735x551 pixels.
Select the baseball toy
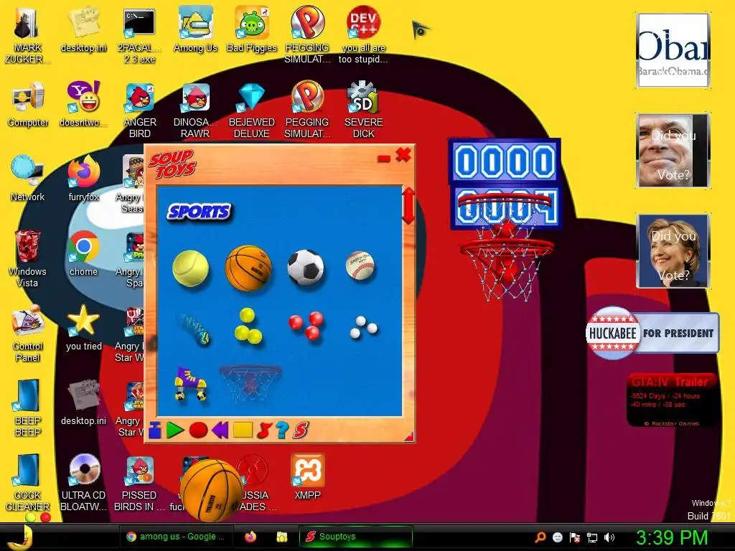click(360, 265)
